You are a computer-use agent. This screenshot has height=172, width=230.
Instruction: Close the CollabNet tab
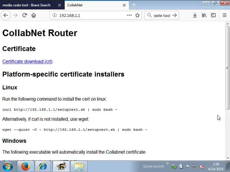coord(124,5)
